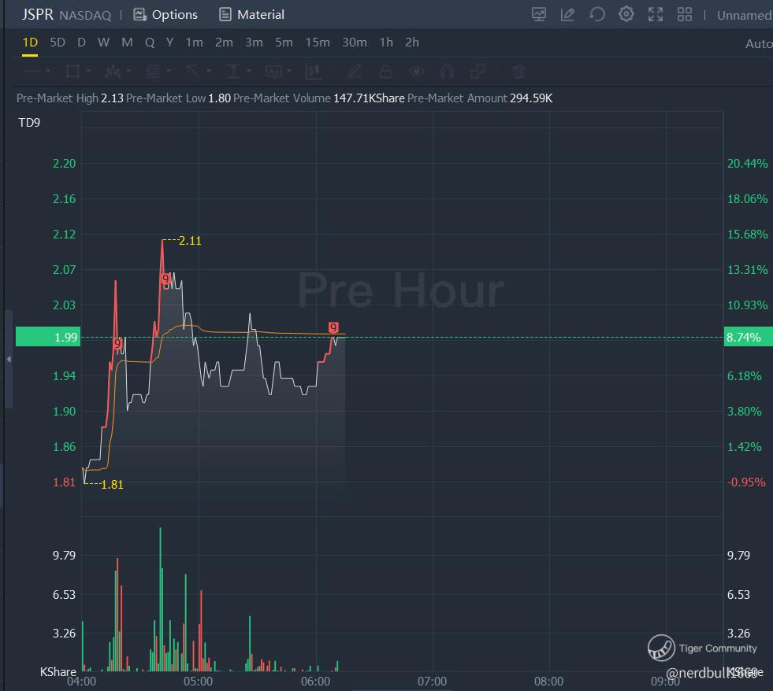
Task: Open the chart monitor view icon
Action: (538, 14)
